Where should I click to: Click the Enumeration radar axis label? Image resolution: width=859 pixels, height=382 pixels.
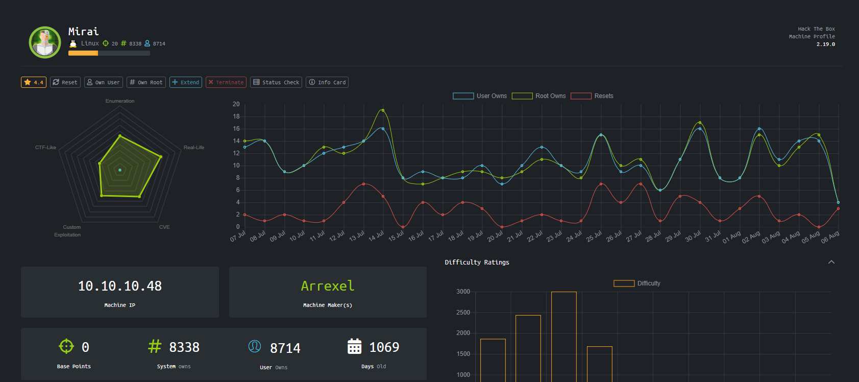pyautogui.click(x=120, y=101)
